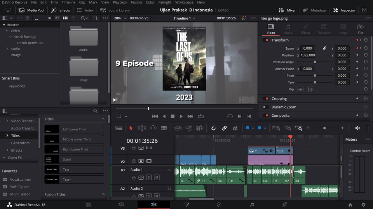Viewport: 373px width, 209px height.
Task: Collapse the Fusion Titles section
Action: 103,194
